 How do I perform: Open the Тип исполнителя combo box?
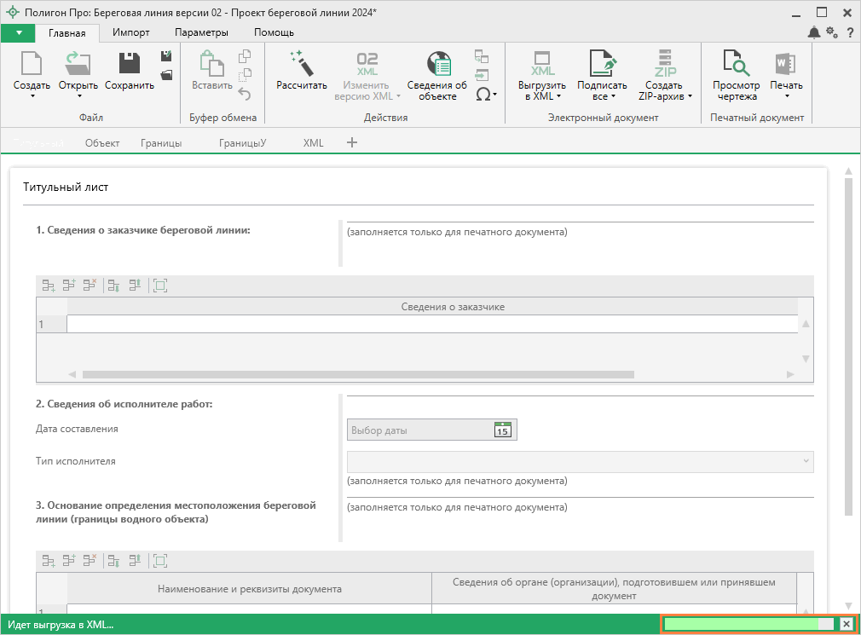tap(580, 461)
